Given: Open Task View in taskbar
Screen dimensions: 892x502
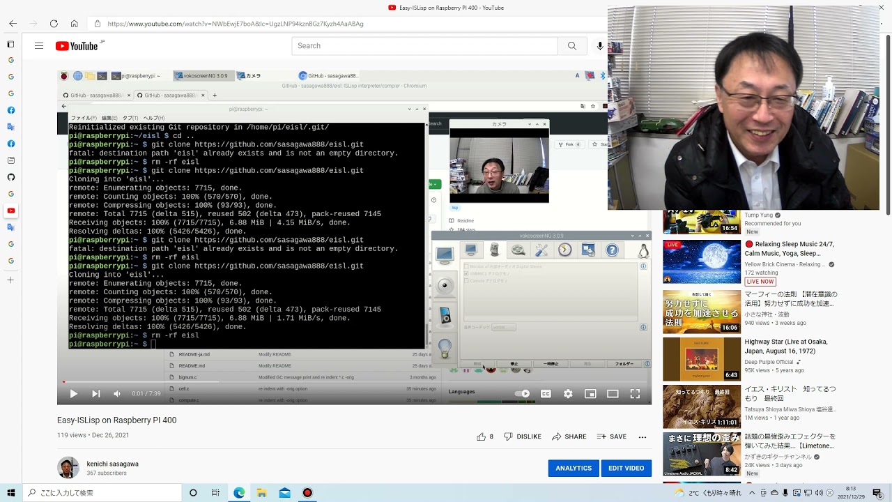Looking at the screenshot, I should pyautogui.click(x=216, y=493).
